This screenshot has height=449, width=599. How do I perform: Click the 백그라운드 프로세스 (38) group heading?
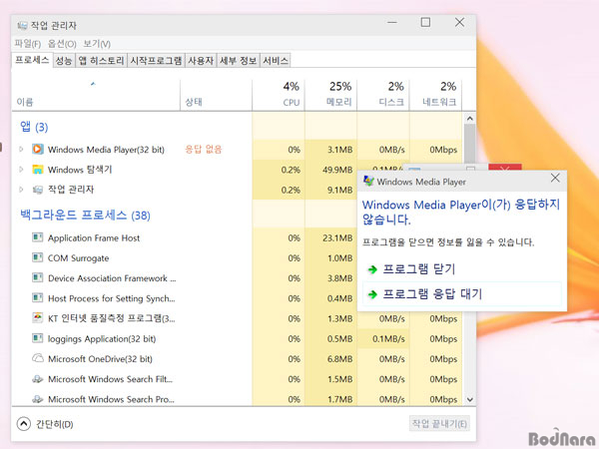point(85,216)
